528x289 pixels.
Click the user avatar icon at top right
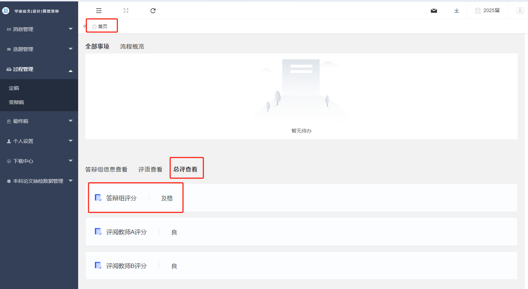click(x=519, y=11)
